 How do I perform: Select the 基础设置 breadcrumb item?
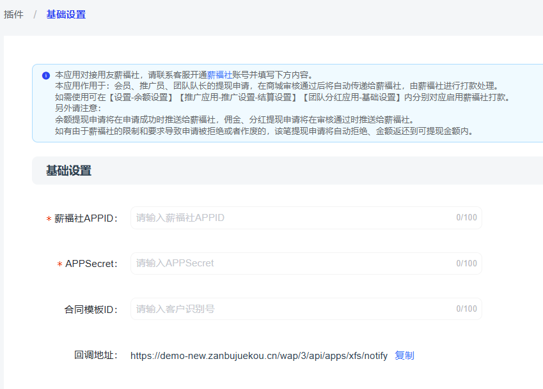tap(66, 14)
